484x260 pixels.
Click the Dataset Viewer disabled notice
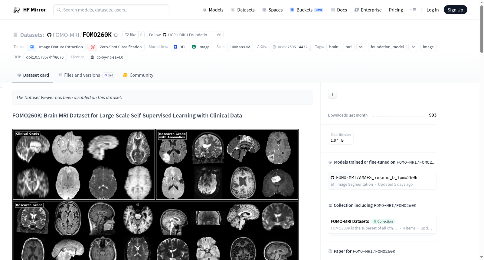click(x=163, y=97)
